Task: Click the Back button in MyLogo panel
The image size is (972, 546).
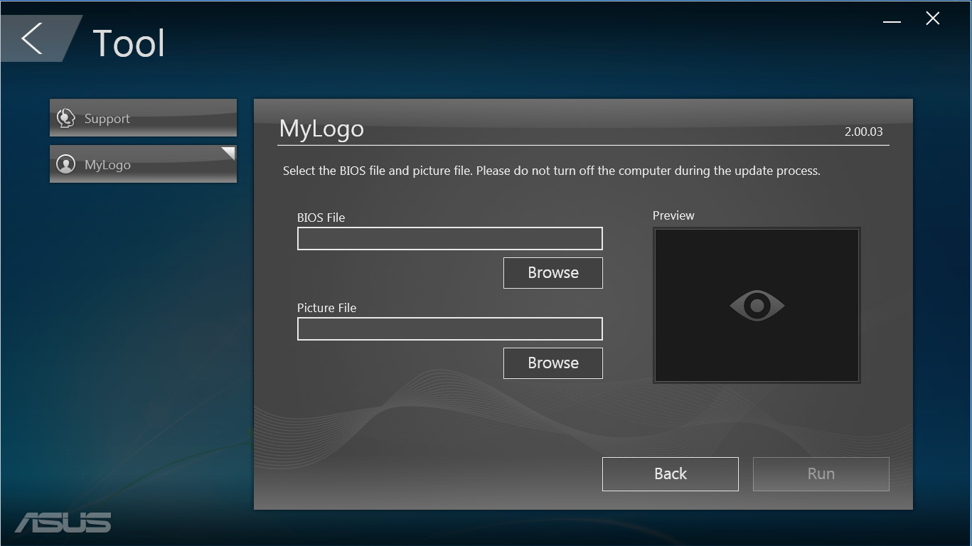Action: pos(671,474)
